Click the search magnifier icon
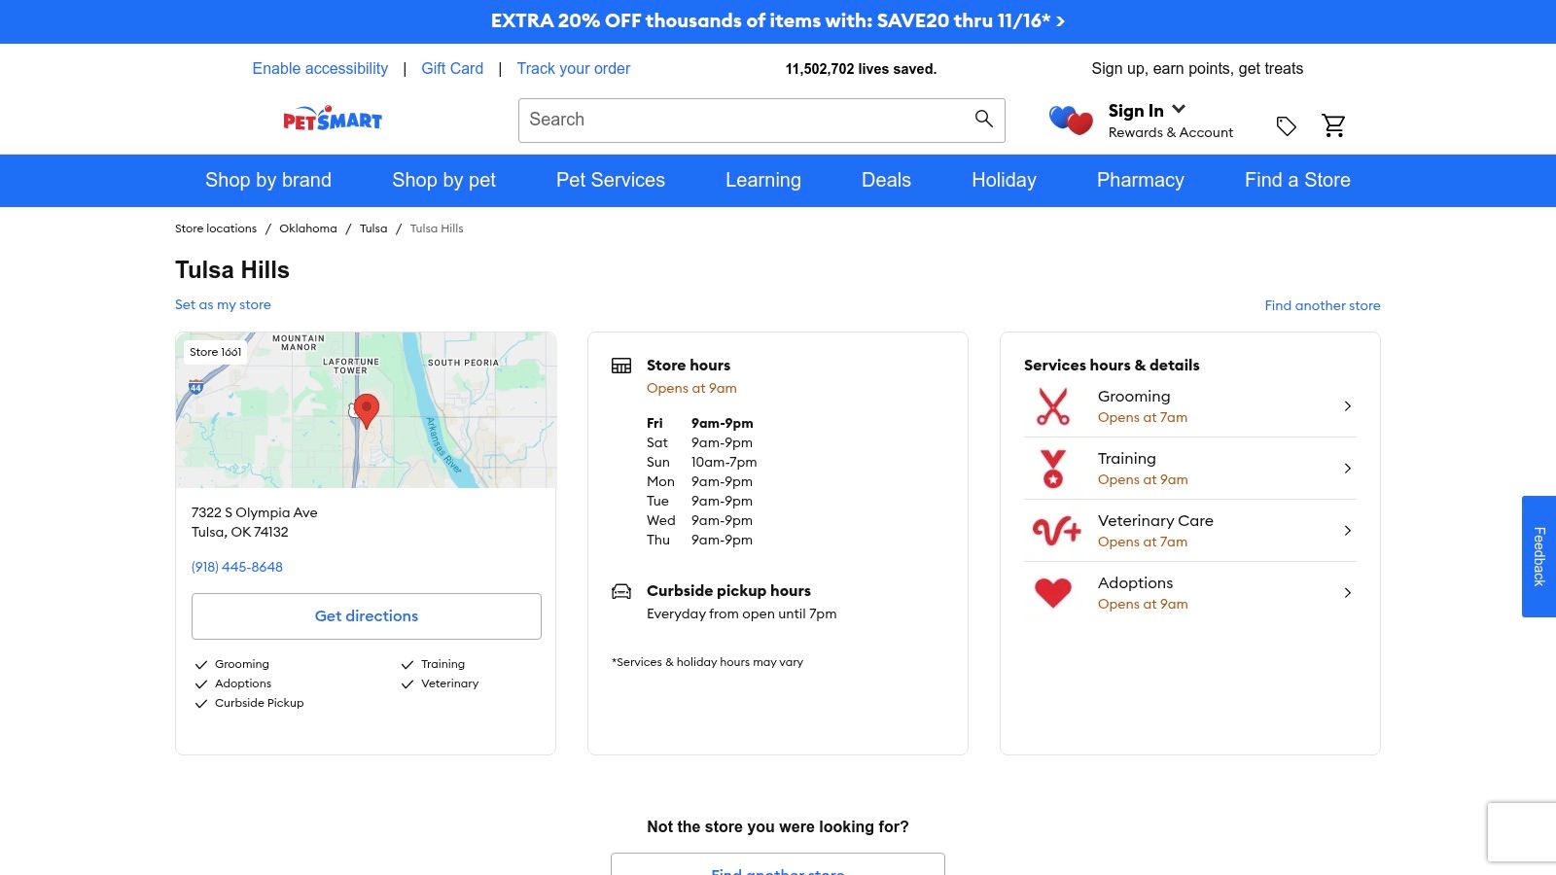The width and height of the screenshot is (1556, 875). pyautogui.click(x=983, y=119)
